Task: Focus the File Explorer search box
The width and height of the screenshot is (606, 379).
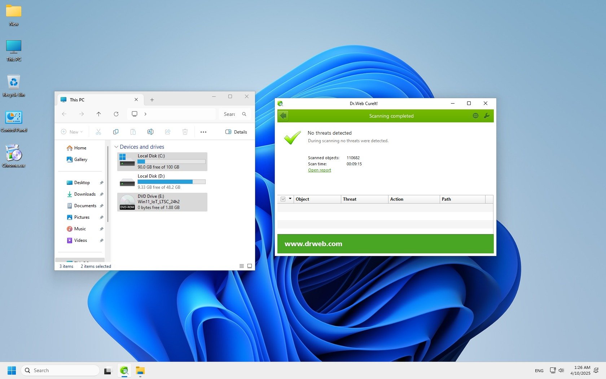Action: click(234, 114)
